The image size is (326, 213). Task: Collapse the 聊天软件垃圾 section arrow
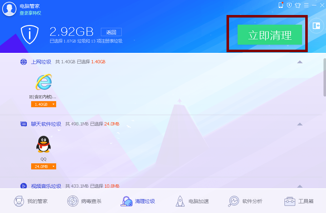point(300,124)
